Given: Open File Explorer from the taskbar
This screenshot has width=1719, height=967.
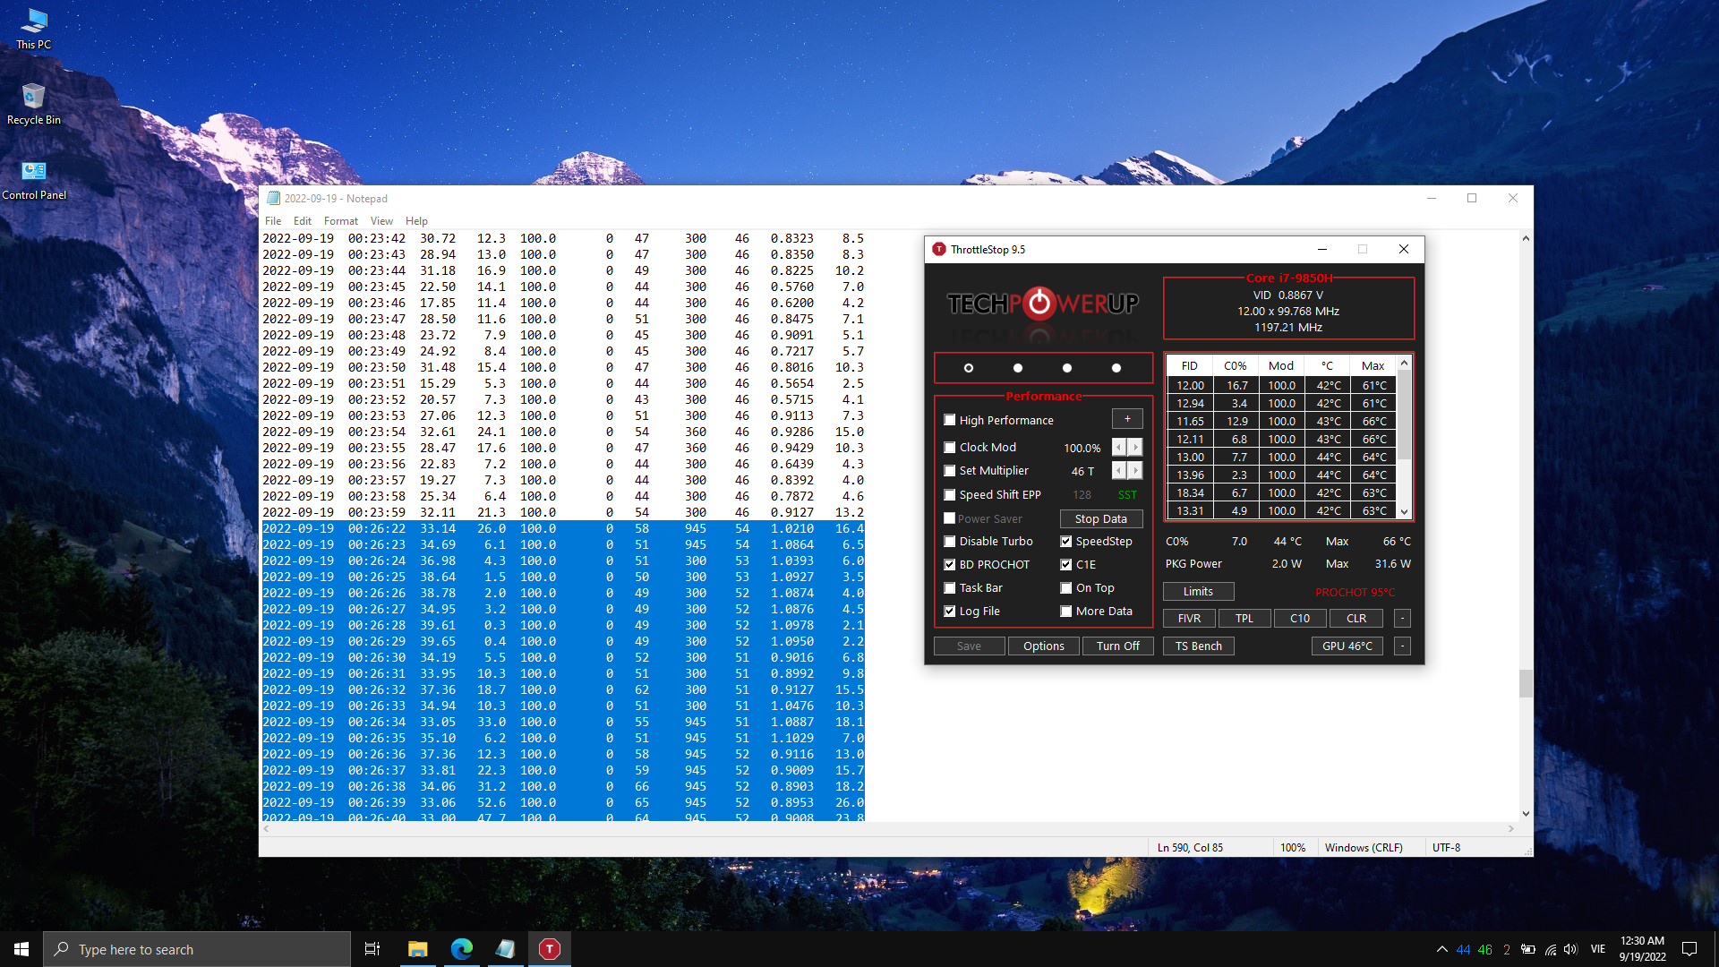Looking at the screenshot, I should pyautogui.click(x=417, y=949).
